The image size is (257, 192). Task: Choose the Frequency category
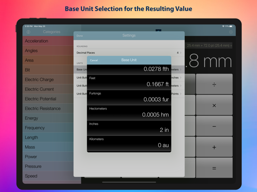(48, 128)
